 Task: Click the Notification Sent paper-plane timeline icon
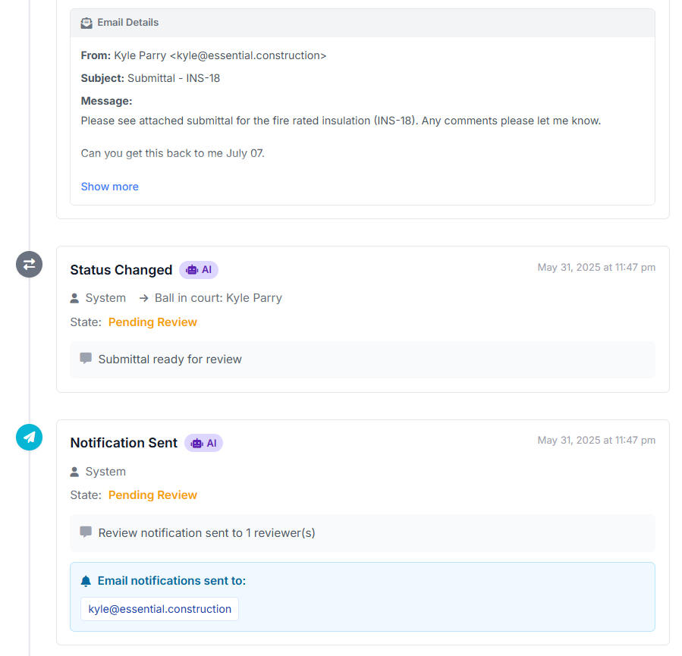29,438
